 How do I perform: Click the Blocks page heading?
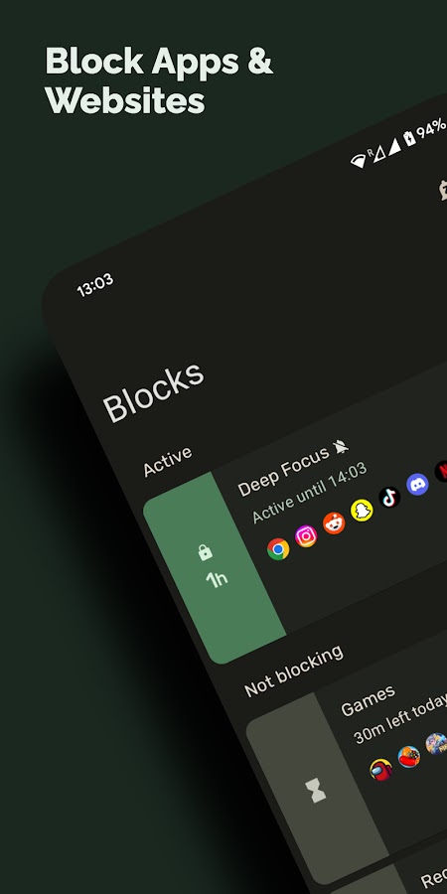(153, 391)
